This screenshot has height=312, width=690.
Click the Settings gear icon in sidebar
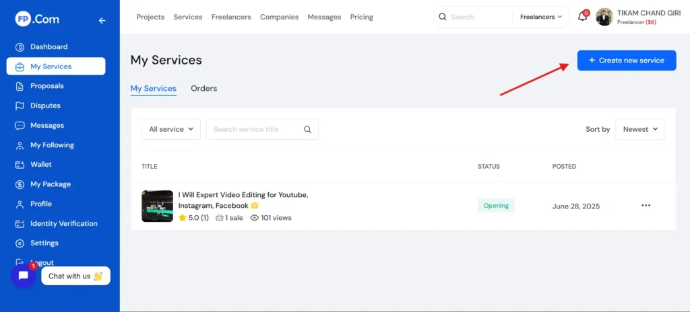(x=19, y=243)
